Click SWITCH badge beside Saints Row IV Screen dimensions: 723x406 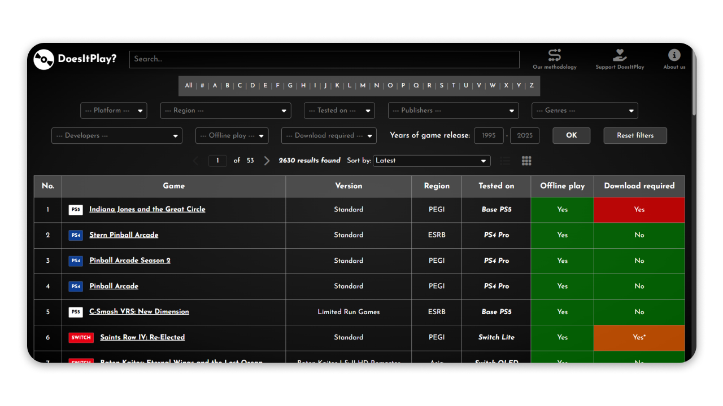tap(81, 338)
